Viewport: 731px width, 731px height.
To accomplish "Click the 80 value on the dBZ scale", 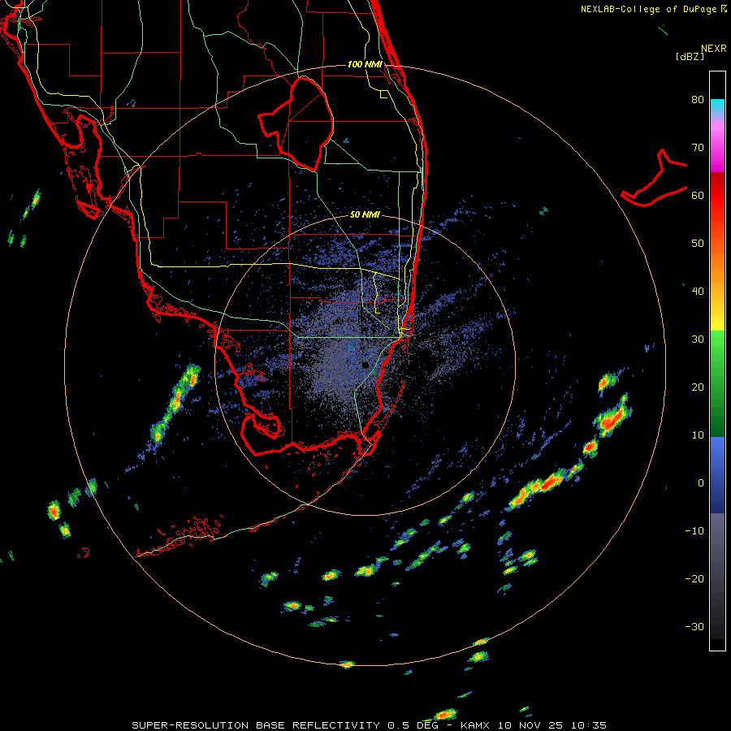I will [698, 100].
